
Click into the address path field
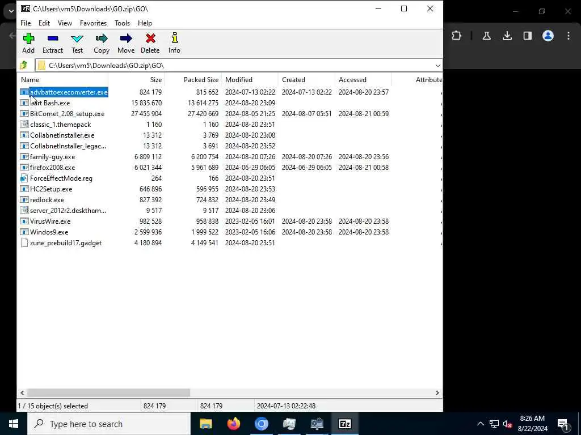(235, 66)
